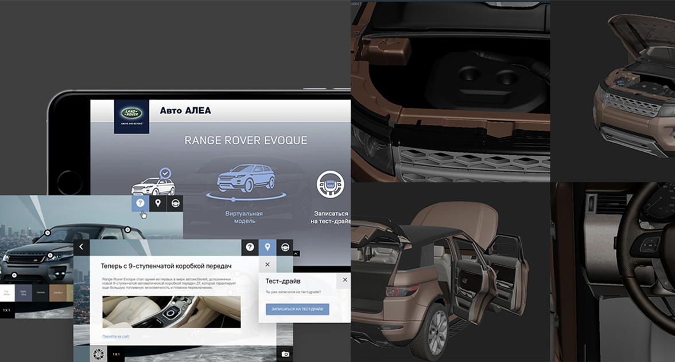
Task: Click the RANGE ROVER EVOQUE heading
Action: coord(246,140)
